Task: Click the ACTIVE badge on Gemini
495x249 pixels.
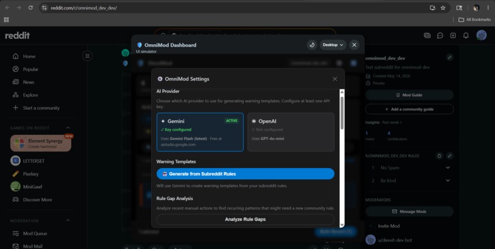Action: pos(232,121)
